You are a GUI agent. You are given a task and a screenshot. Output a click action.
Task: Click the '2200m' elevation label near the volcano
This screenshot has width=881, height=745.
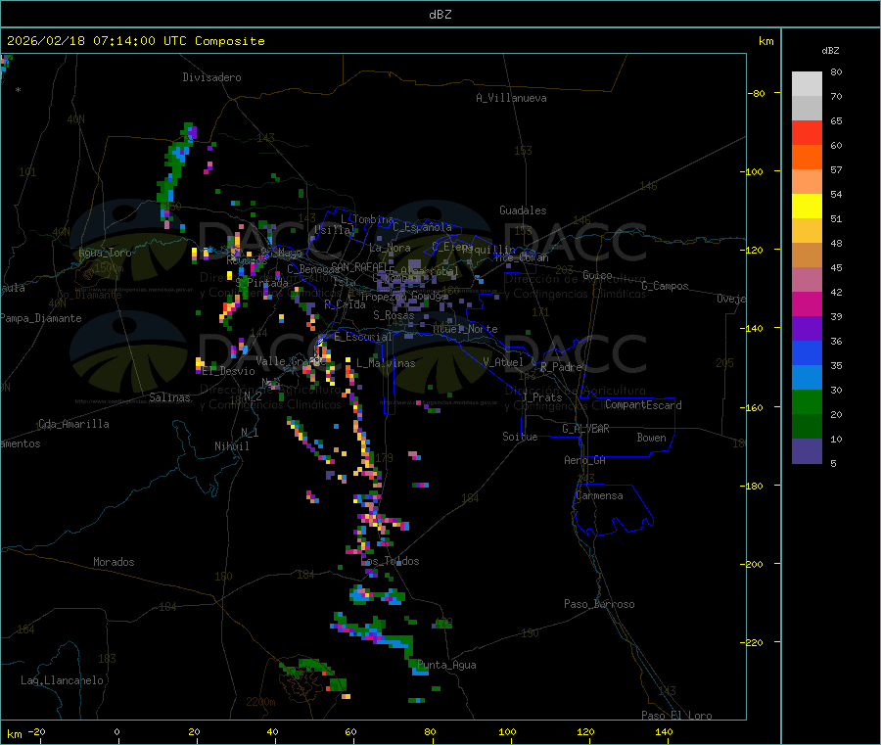coord(260,702)
